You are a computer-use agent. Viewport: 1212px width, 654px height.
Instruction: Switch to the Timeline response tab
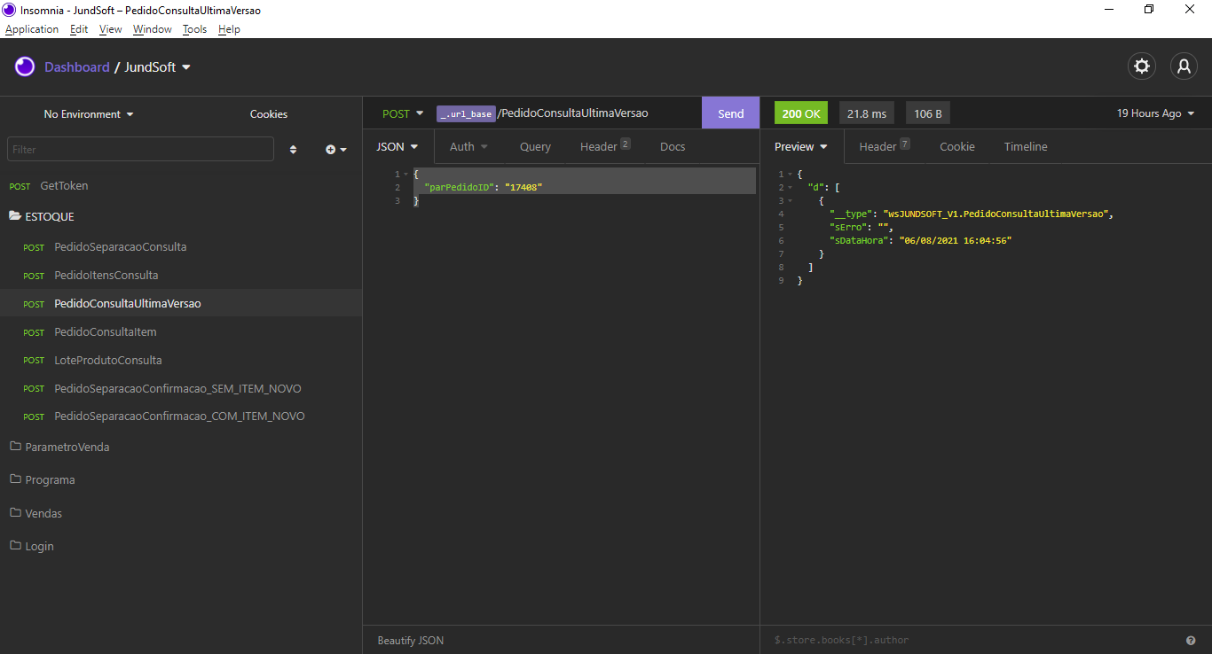pos(1025,147)
